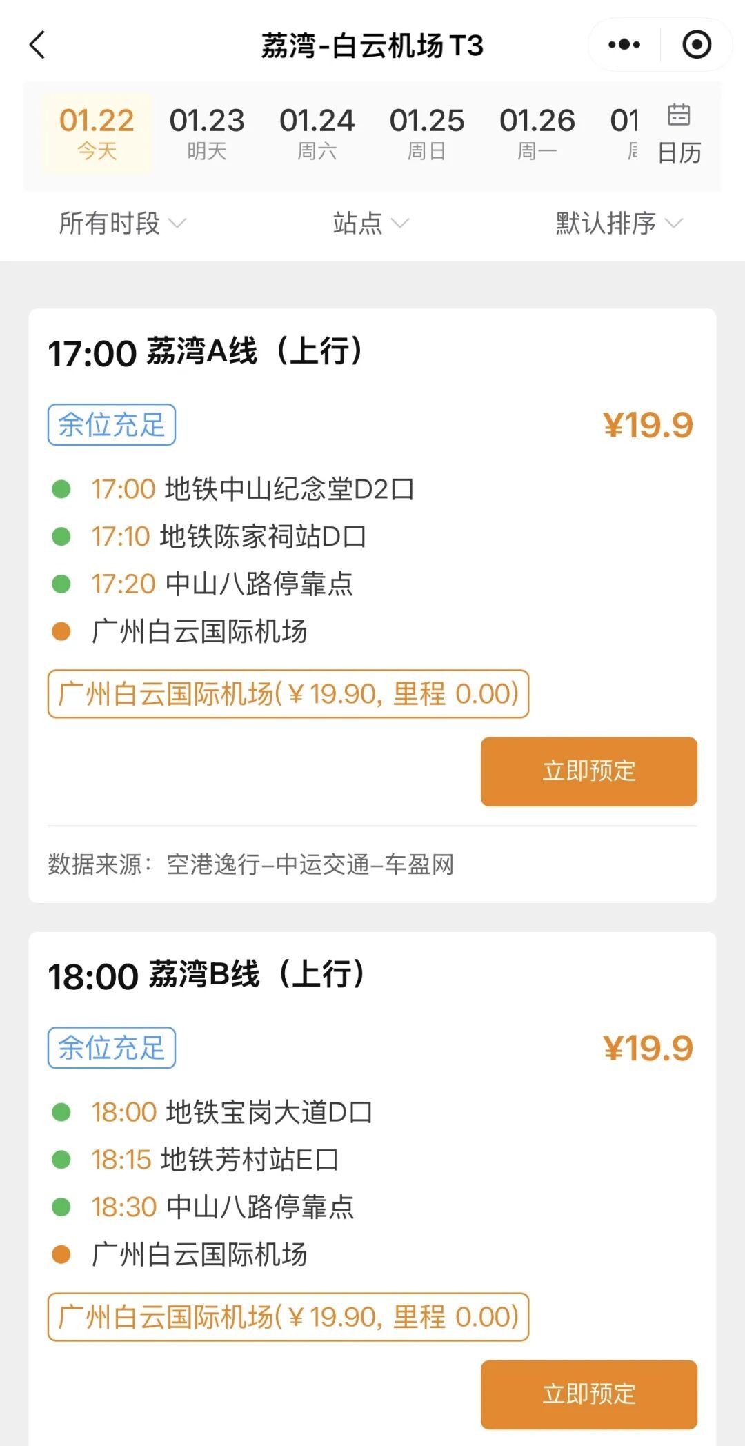Switch to the 01.23 明天 date tab
745x1446 pixels.
pyautogui.click(x=207, y=133)
